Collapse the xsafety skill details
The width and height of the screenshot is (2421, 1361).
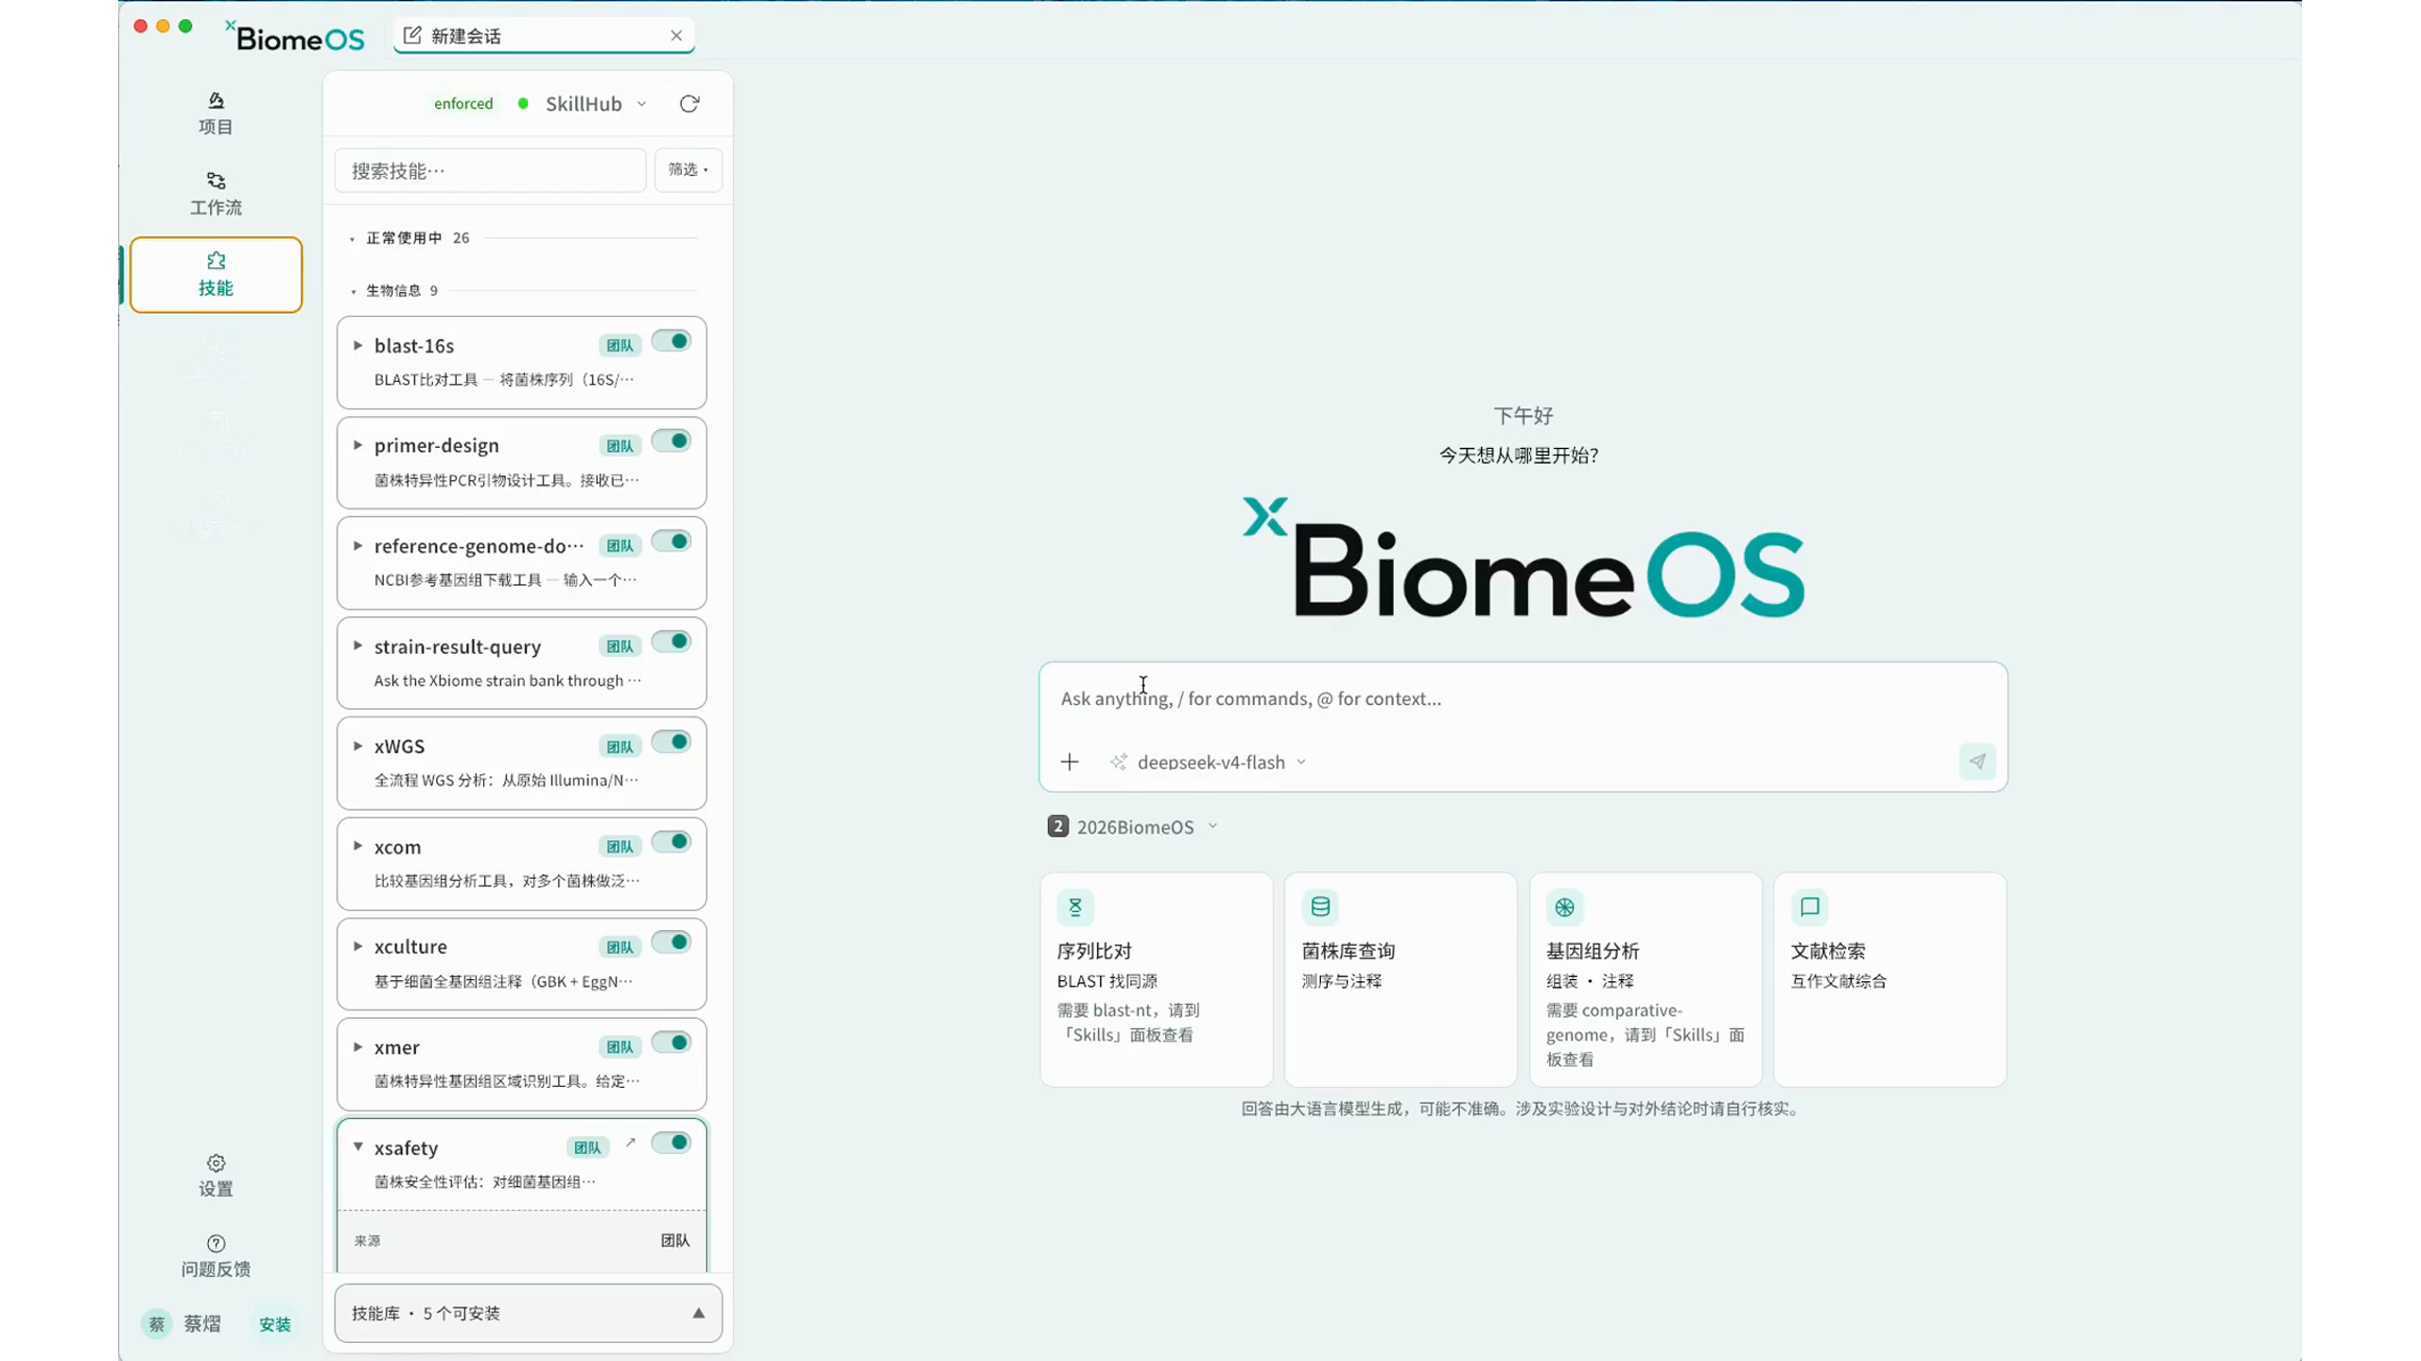[x=357, y=1147]
